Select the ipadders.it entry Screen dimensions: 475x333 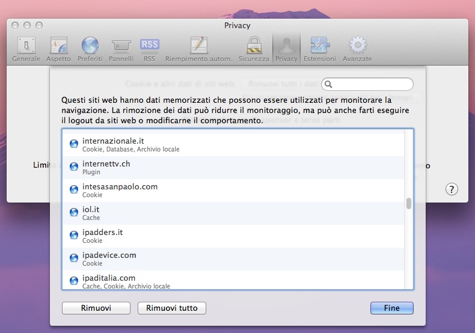(x=233, y=236)
